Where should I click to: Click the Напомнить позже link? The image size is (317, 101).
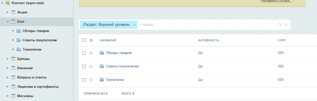click(x=276, y=1)
